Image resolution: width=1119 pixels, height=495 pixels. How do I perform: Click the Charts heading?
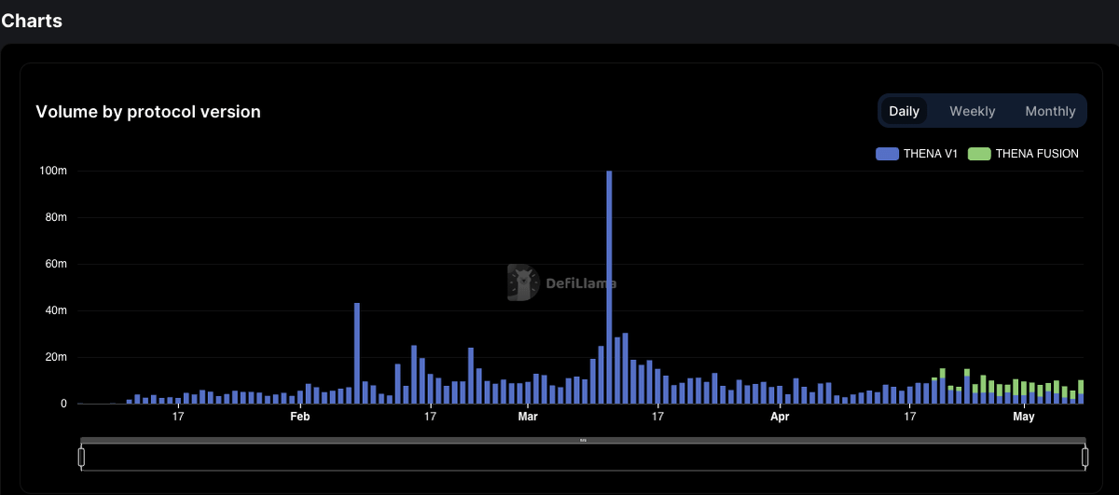tap(32, 21)
